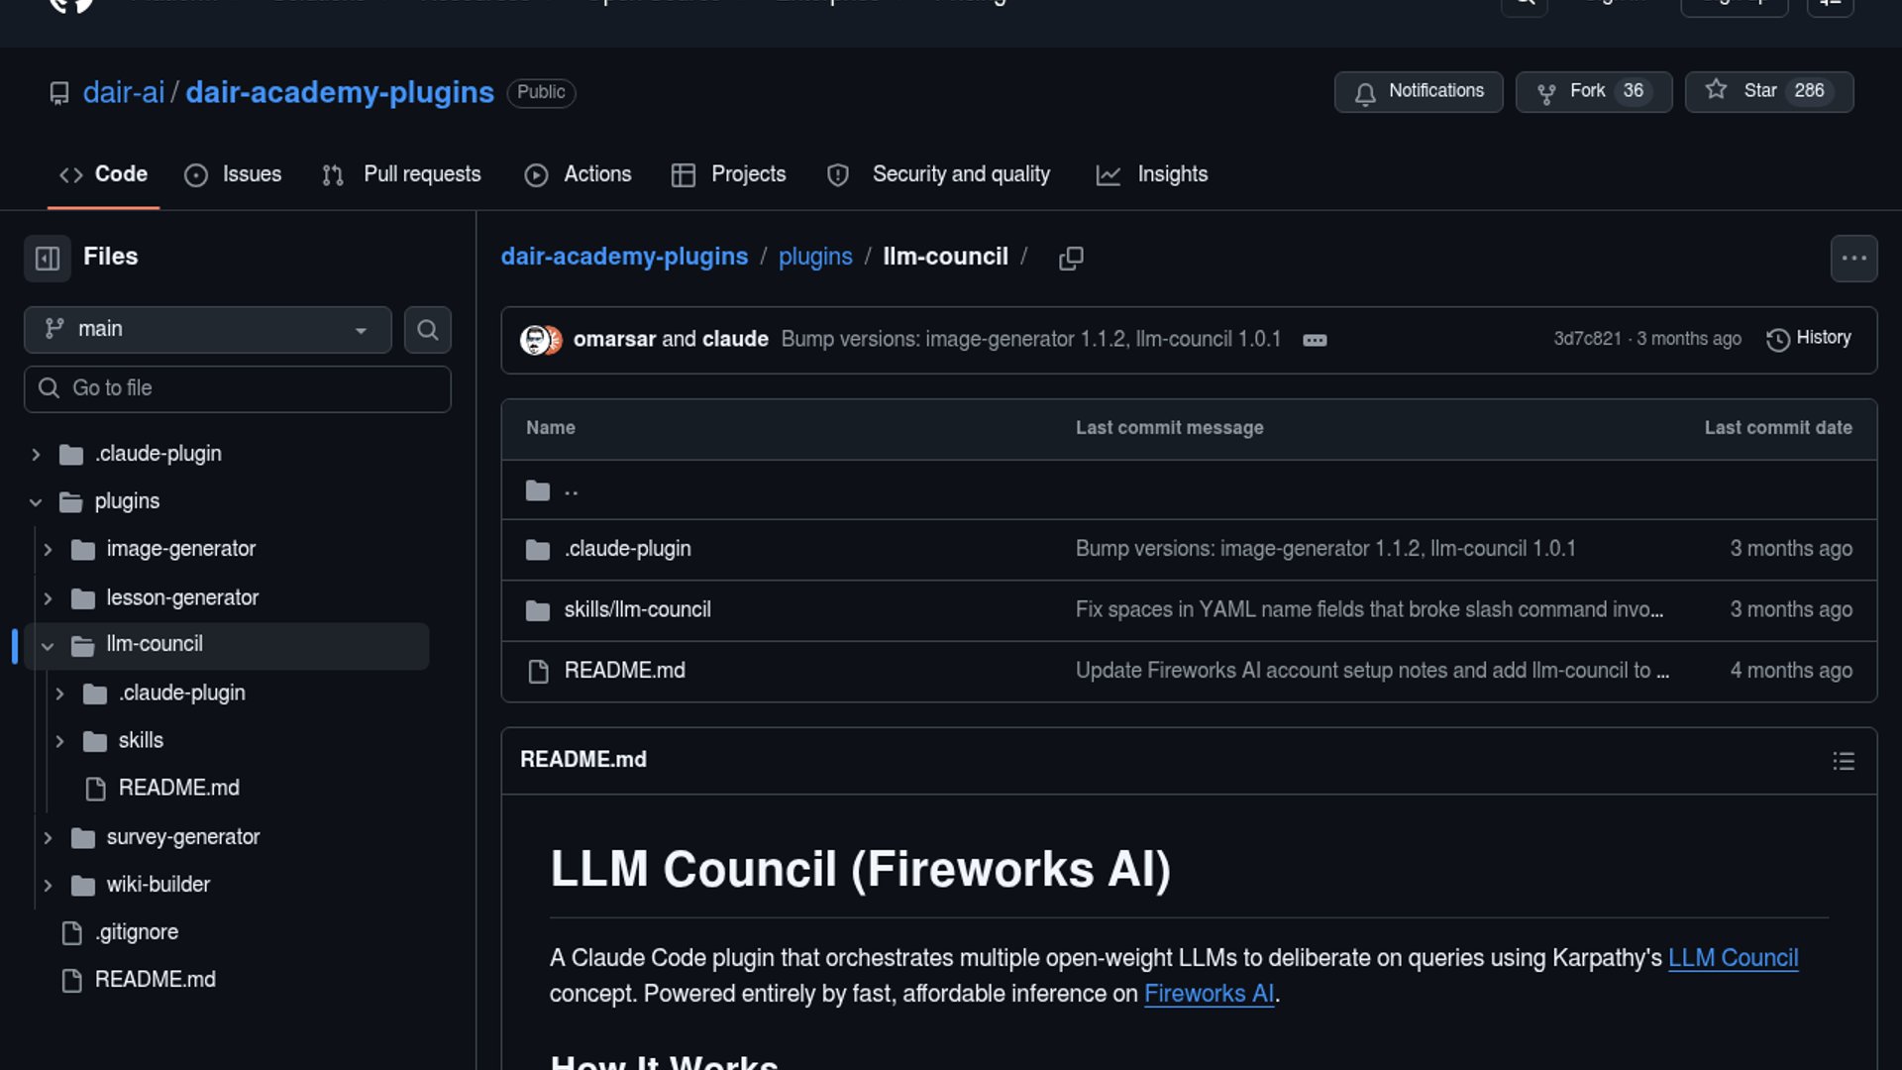1902x1070 pixels.
Task: Click the Pull requests tab icon
Action: pyautogui.click(x=333, y=175)
